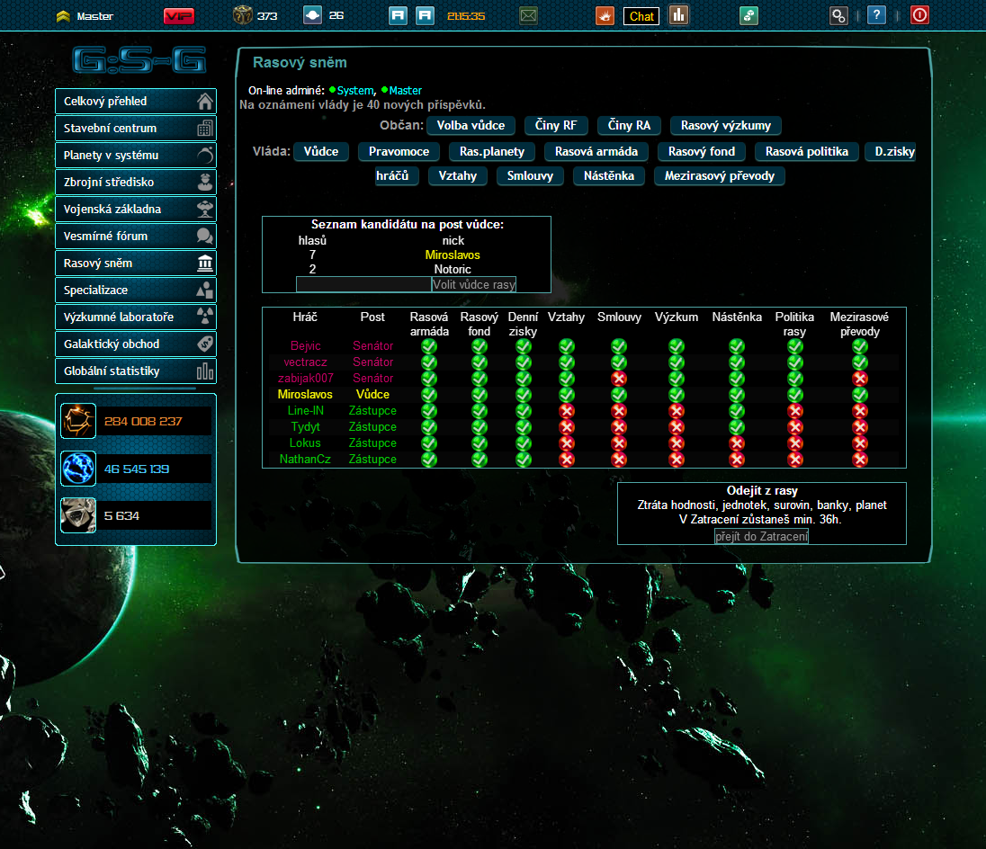Open the blue question mark help icon
This screenshot has width=986, height=849.
pyautogui.click(x=876, y=15)
